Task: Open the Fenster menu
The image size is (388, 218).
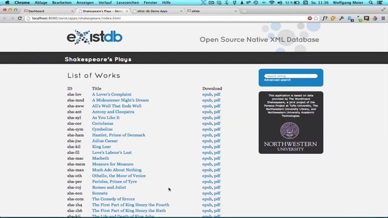Action: 150,2
